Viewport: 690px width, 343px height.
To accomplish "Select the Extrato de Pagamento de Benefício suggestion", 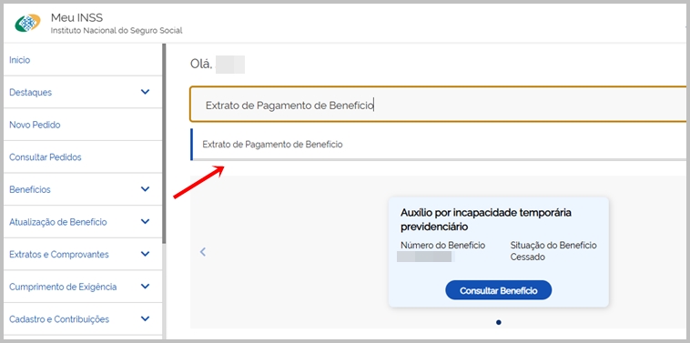I will click(438, 145).
